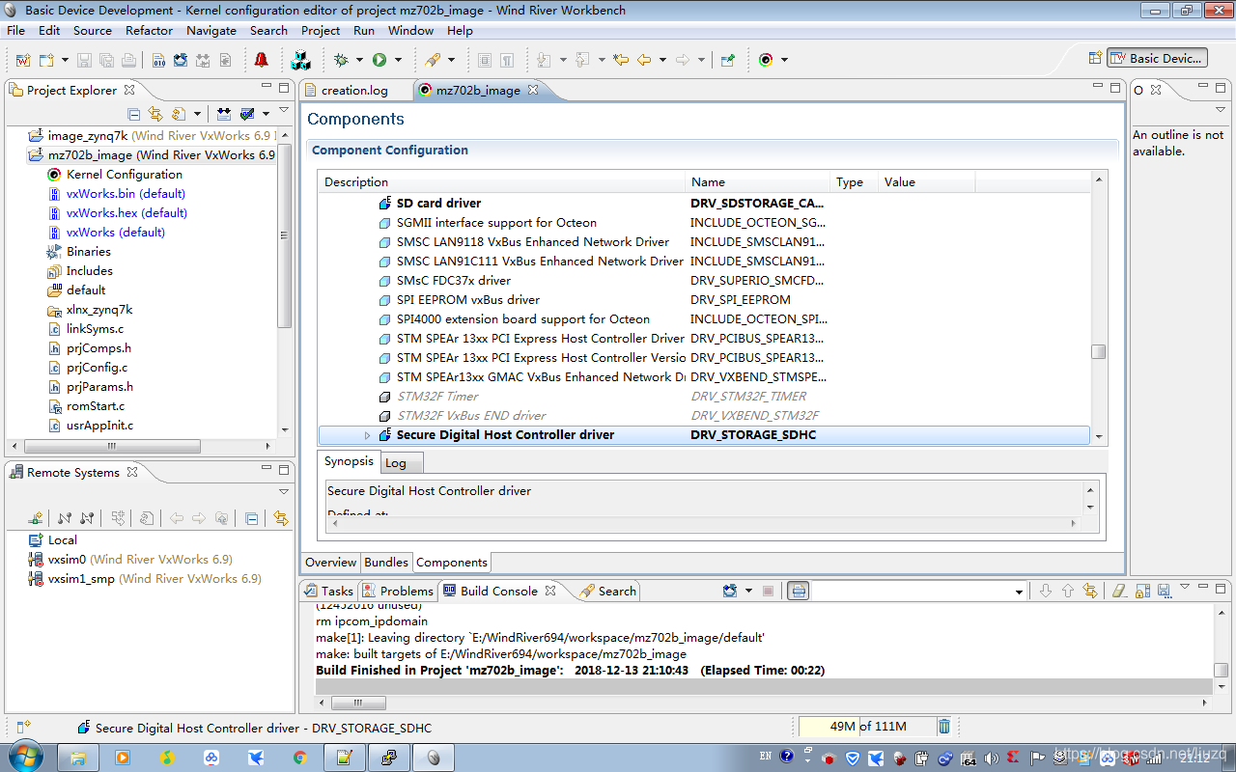This screenshot has width=1236, height=772.
Task: Click the save output icon in Build Console
Action: tap(1164, 591)
